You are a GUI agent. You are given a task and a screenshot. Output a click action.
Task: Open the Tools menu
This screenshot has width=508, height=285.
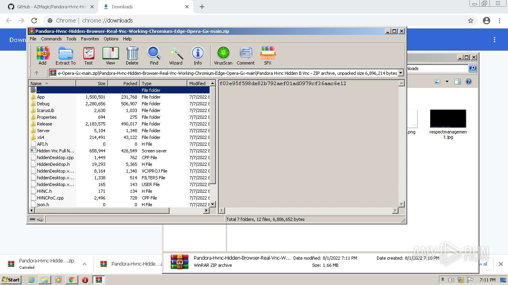click(x=71, y=39)
